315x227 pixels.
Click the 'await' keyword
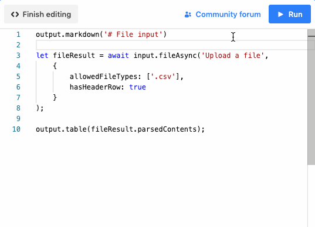point(118,56)
